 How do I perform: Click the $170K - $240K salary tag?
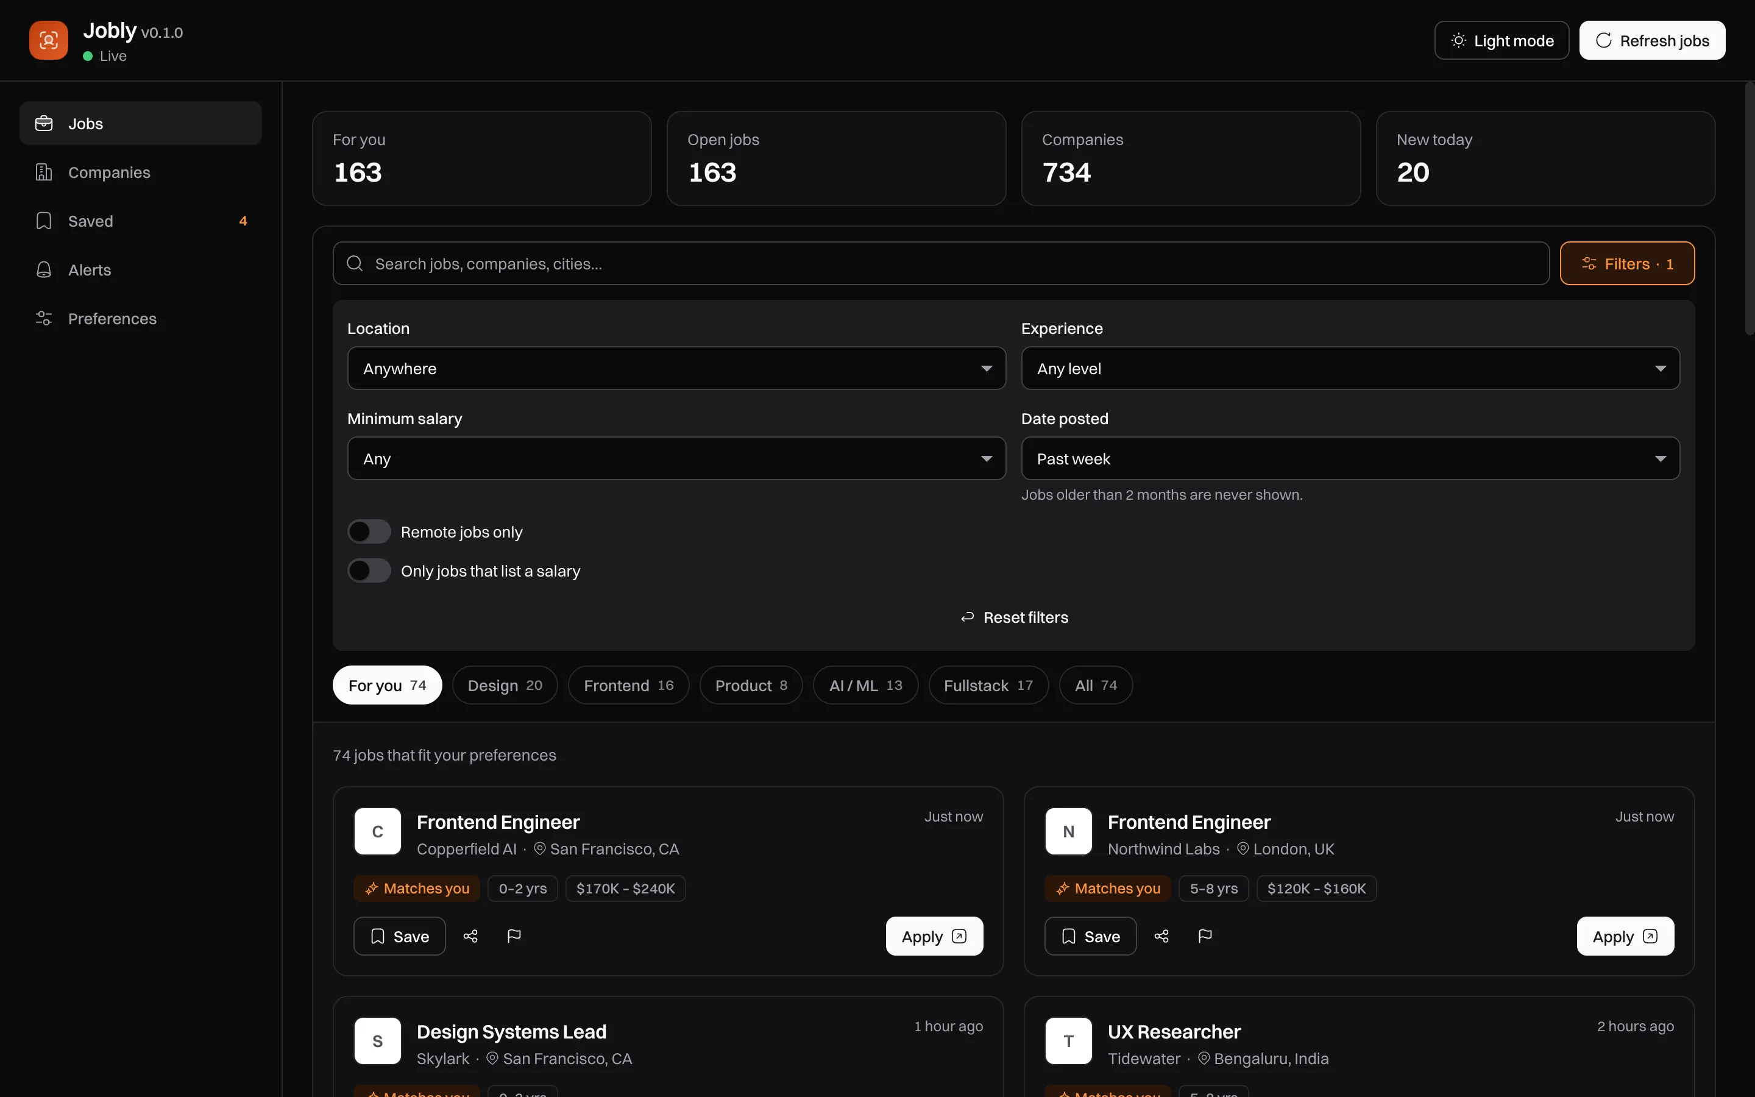point(625,888)
